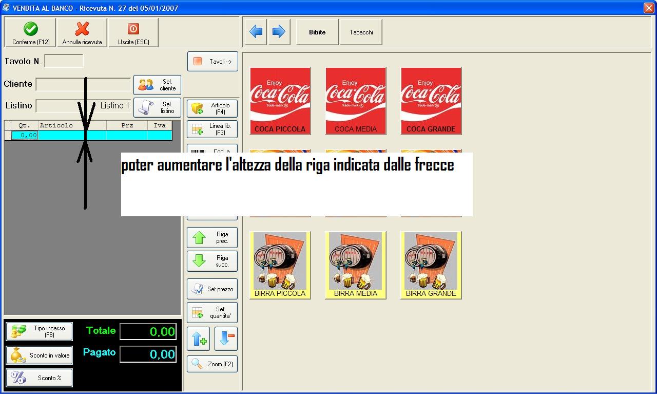The image size is (657, 394).
Task: Apply a percentage discount with Sconto %
Action: click(40, 378)
